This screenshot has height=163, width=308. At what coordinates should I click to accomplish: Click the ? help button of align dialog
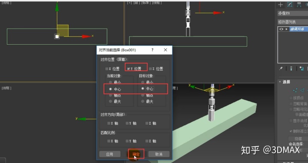(152, 50)
